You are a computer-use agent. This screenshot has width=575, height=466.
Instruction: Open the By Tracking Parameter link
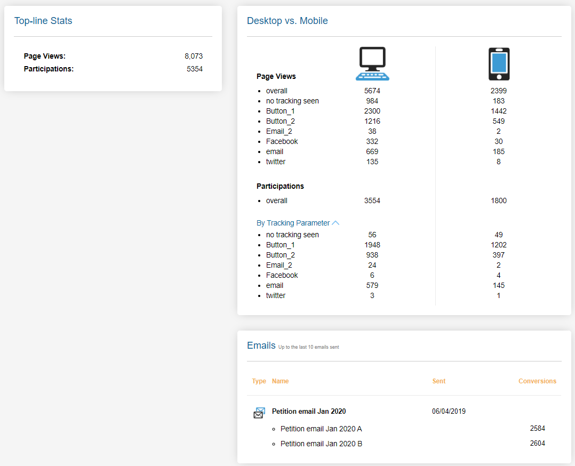(293, 222)
